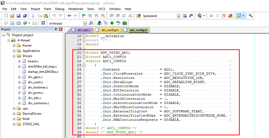Click the Manage Project Items icon
Image resolution: width=269 pixels, height=138 pixels.
[100, 23]
